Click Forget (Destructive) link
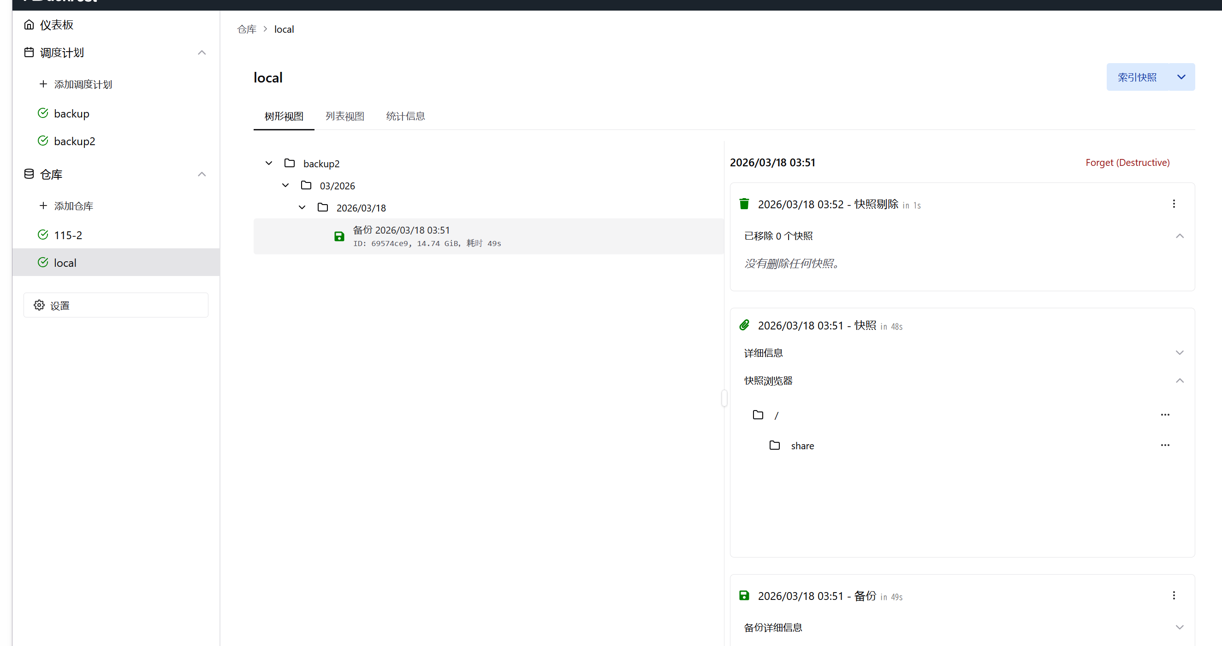This screenshot has height=646, width=1222. pyautogui.click(x=1127, y=163)
